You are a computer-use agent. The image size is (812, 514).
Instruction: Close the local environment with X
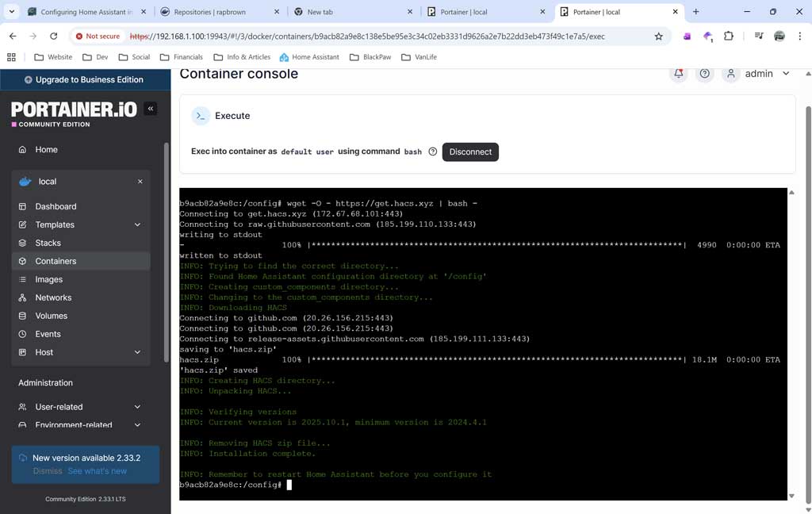(x=140, y=182)
